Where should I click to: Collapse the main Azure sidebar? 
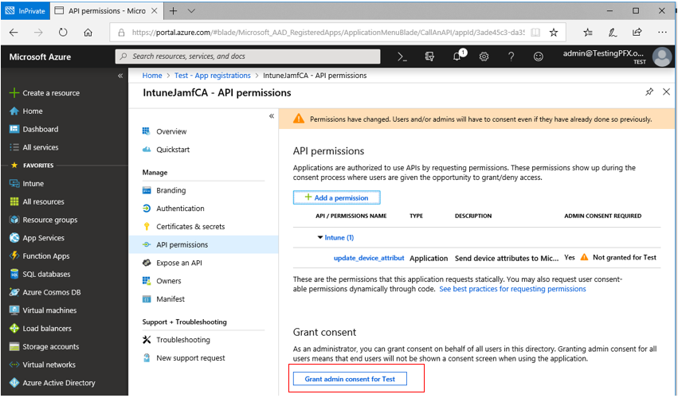120,76
